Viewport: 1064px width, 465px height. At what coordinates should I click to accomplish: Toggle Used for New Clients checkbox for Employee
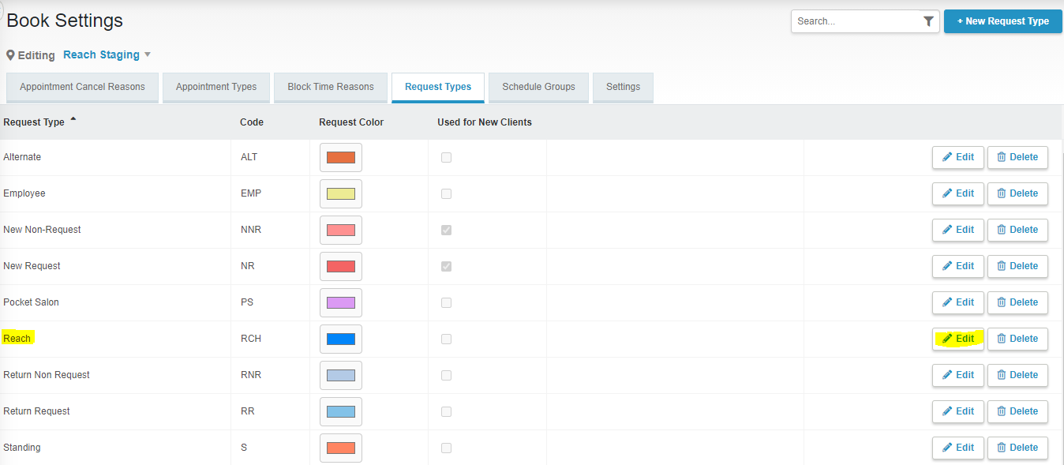[447, 193]
